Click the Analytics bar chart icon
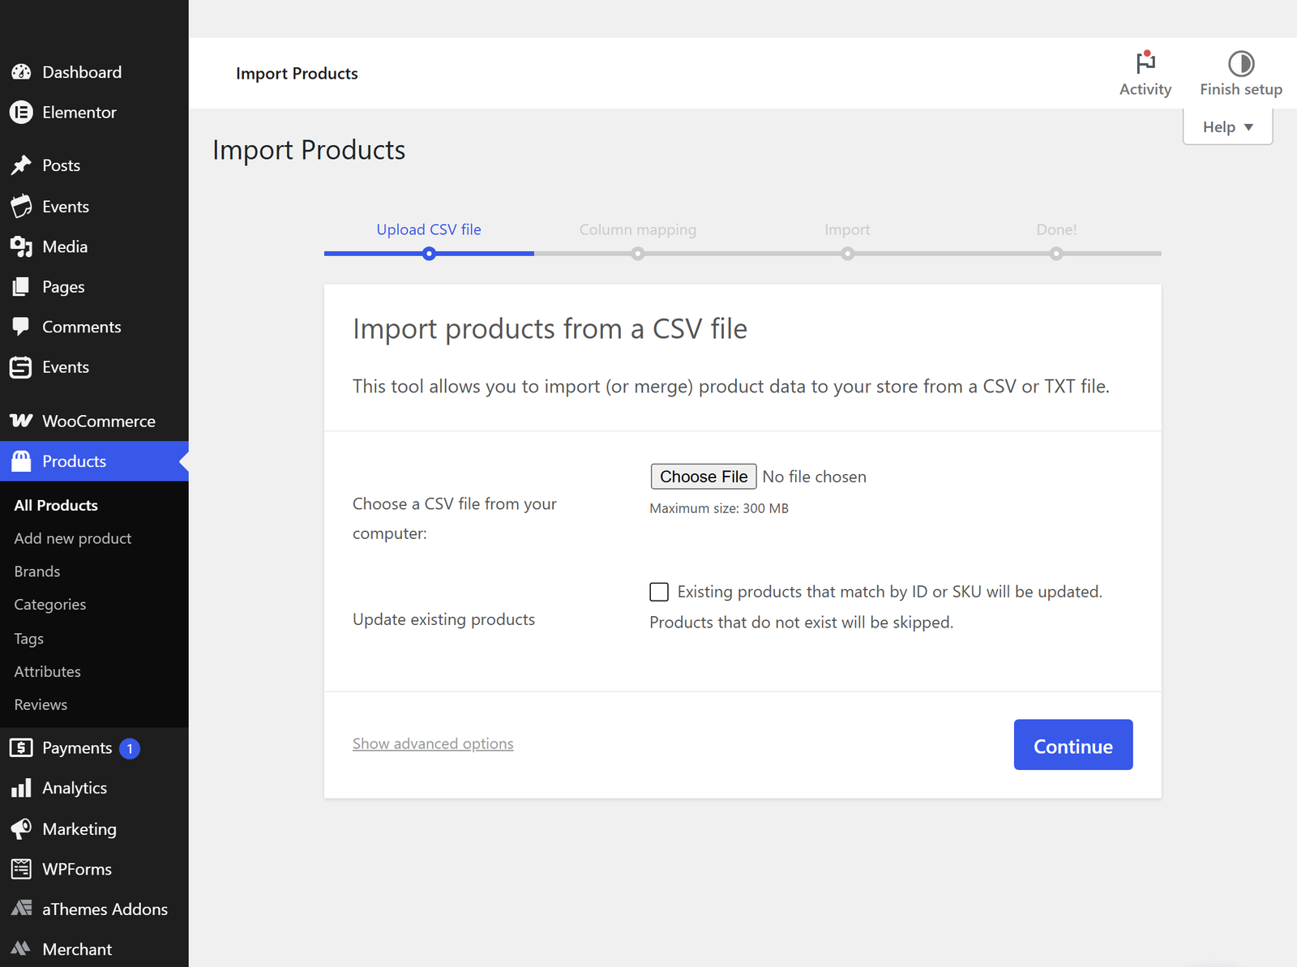 click(21, 788)
